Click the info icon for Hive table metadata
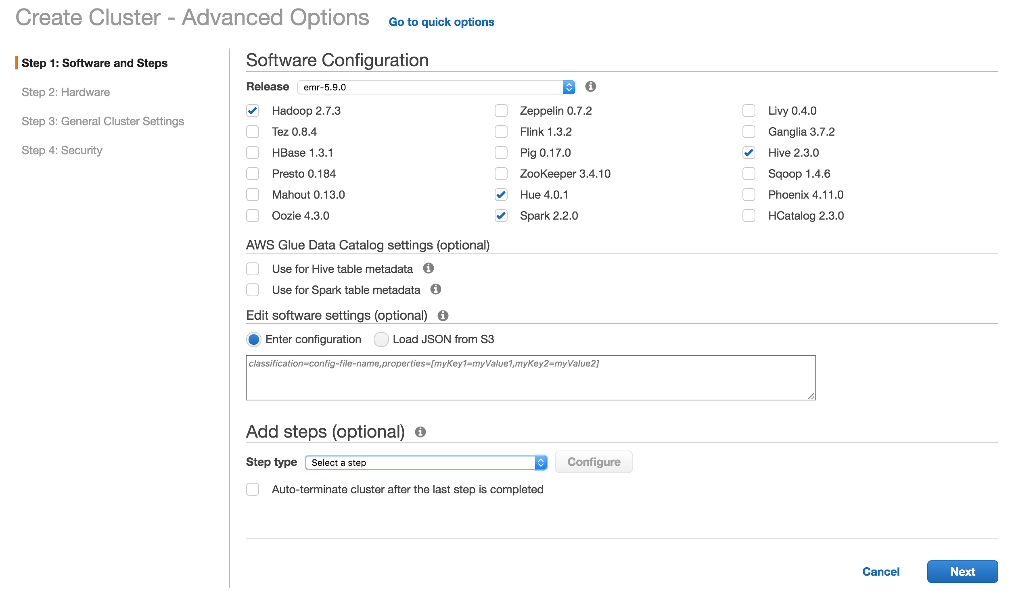The image size is (1012, 591). (429, 268)
